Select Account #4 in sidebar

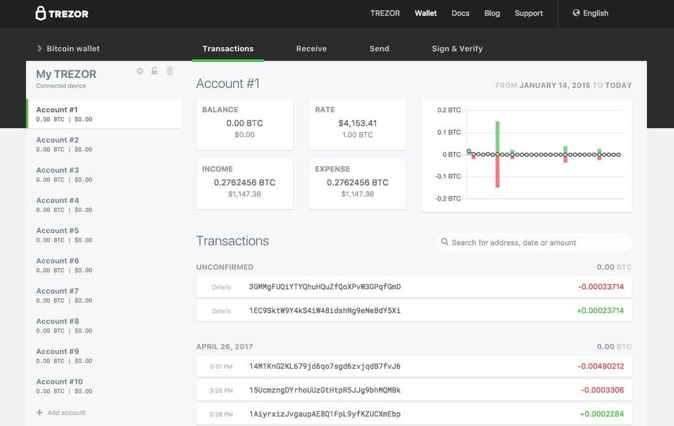tap(104, 204)
